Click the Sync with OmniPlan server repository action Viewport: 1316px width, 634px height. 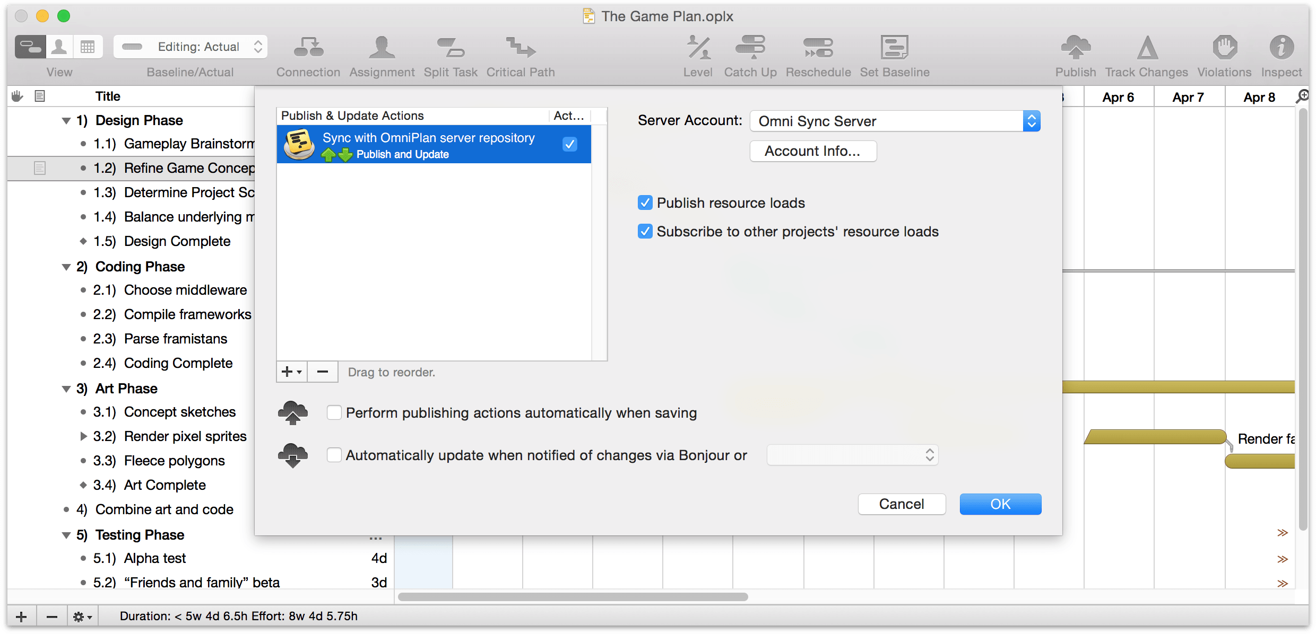[x=429, y=144]
